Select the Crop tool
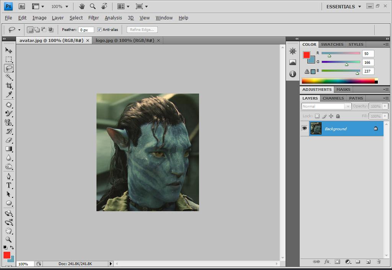This screenshot has width=392, height=270. click(9, 86)
